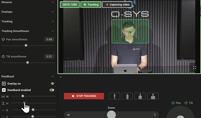The image size is (201, 118).
Task: Switch off the Deadband enabled toggle
Action: coord(52,90)
